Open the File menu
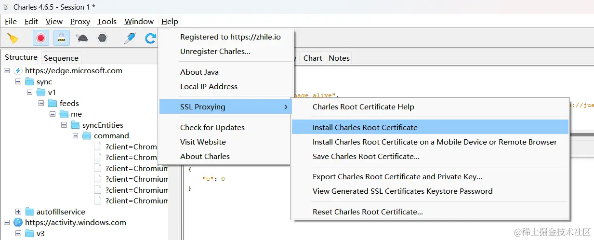 tap(11, 21)
